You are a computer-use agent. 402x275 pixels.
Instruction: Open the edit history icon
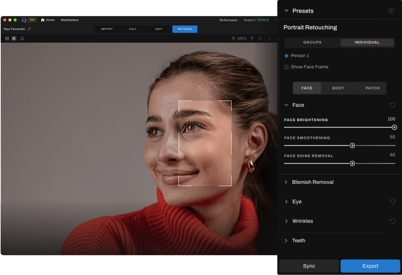(x=22, y=38)
